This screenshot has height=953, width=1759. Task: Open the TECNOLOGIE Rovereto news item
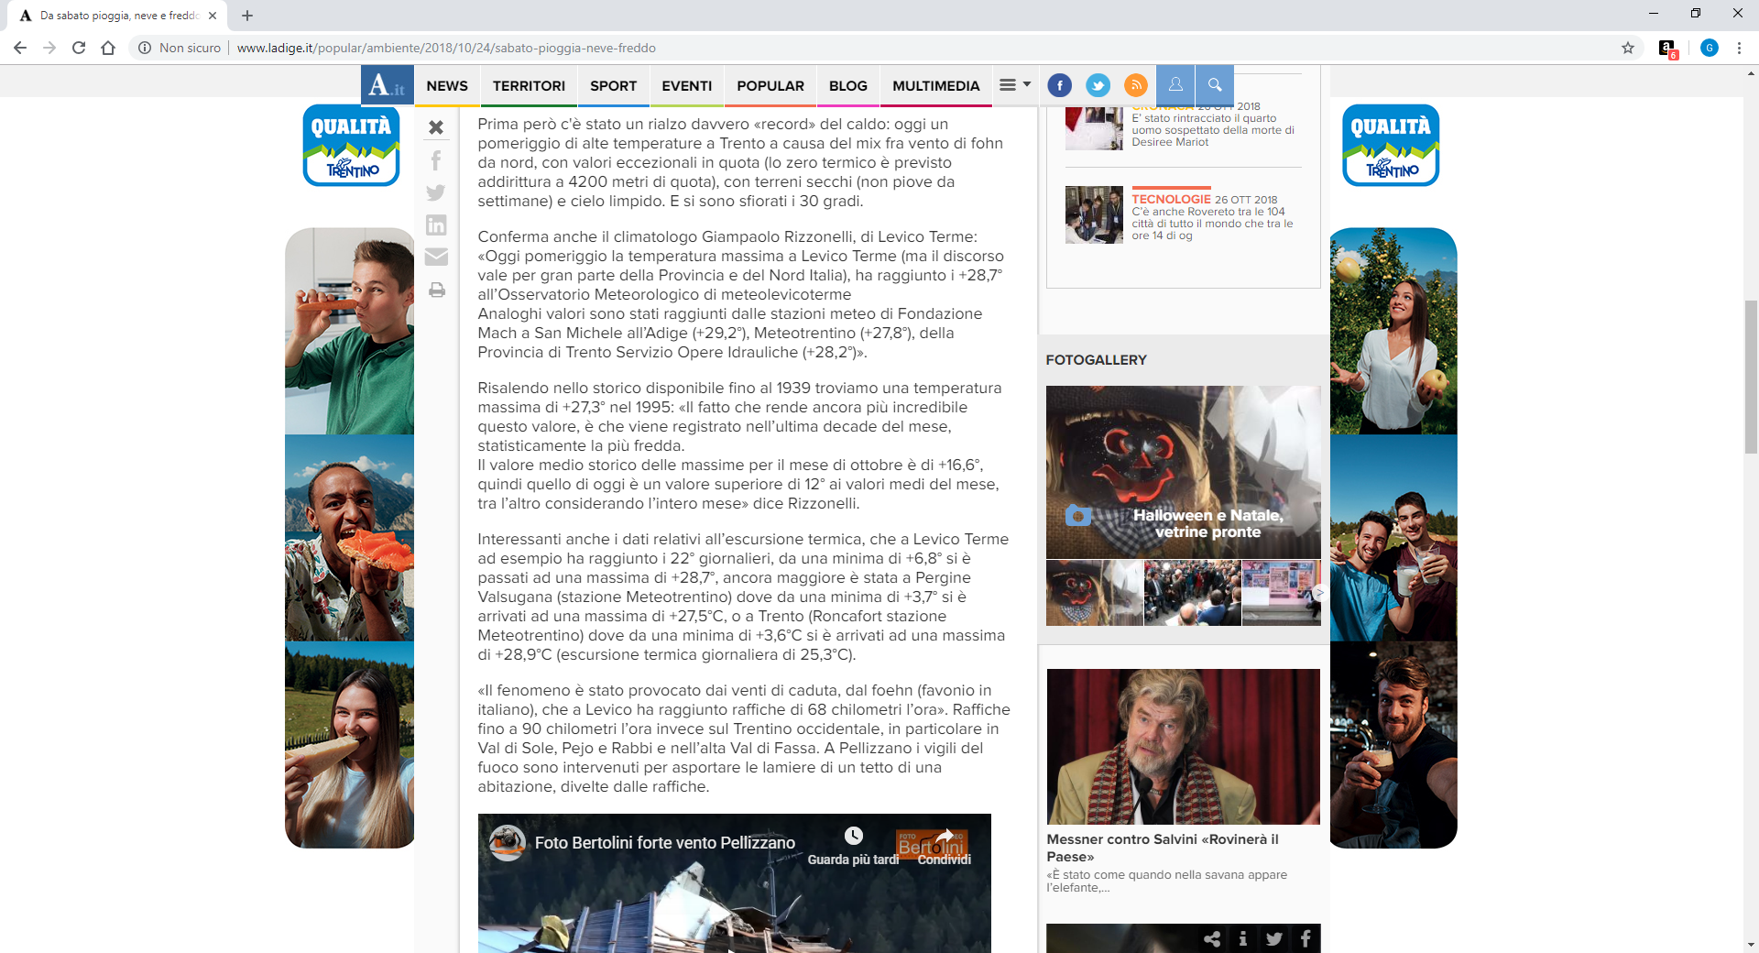[1211, 217]
